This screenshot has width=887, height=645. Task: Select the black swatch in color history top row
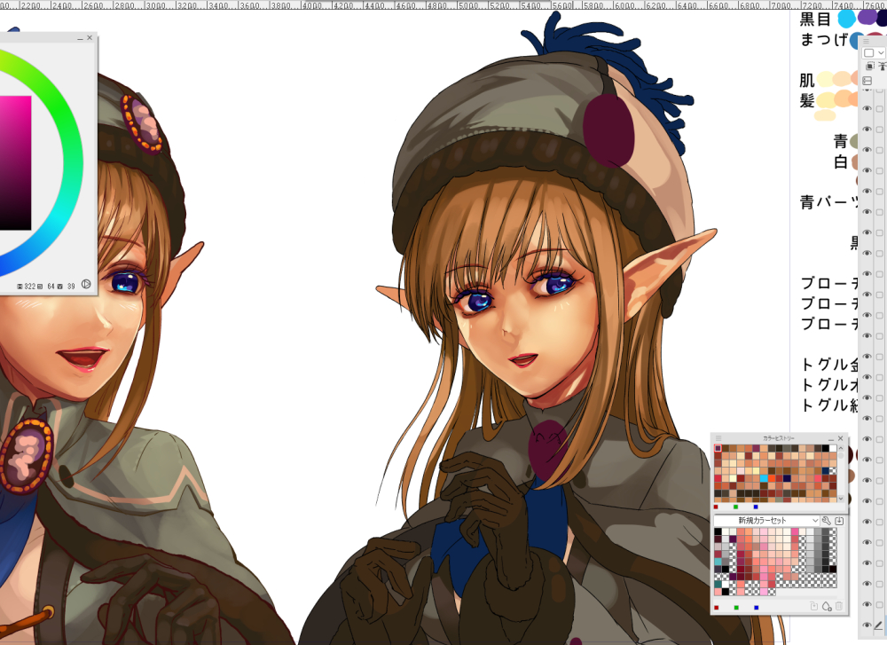825,448
